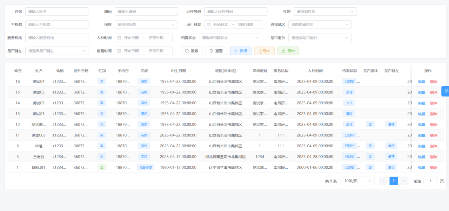This screenshot has width=449, height=211.
Task: Edit row 陈观景1 via 编辑 link
Action: pos(422,168)
